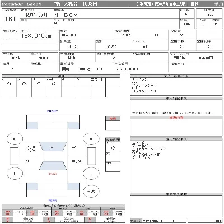Select the blue front windshield area
This screenshot has width=224, height=224.
[53, 147]
